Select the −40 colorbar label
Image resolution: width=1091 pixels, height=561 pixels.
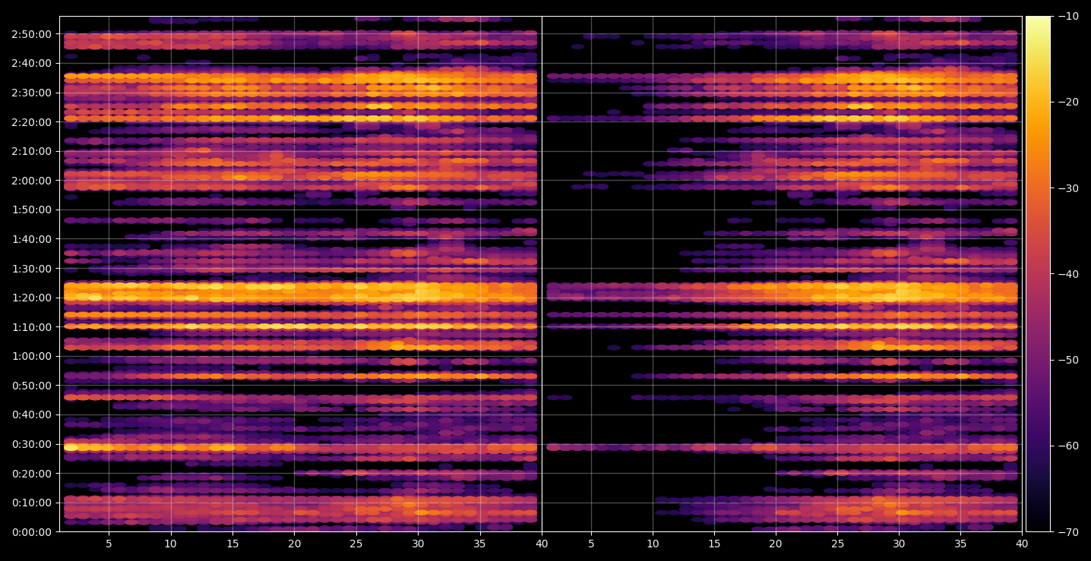coord(1067,274)
